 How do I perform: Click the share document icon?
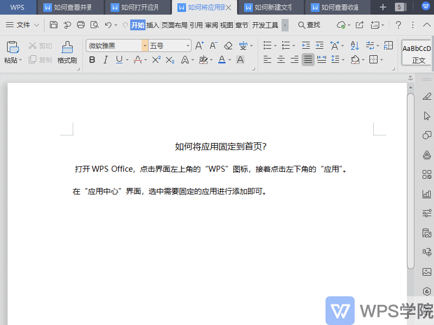pyautogui.click(x=359, y=25)
